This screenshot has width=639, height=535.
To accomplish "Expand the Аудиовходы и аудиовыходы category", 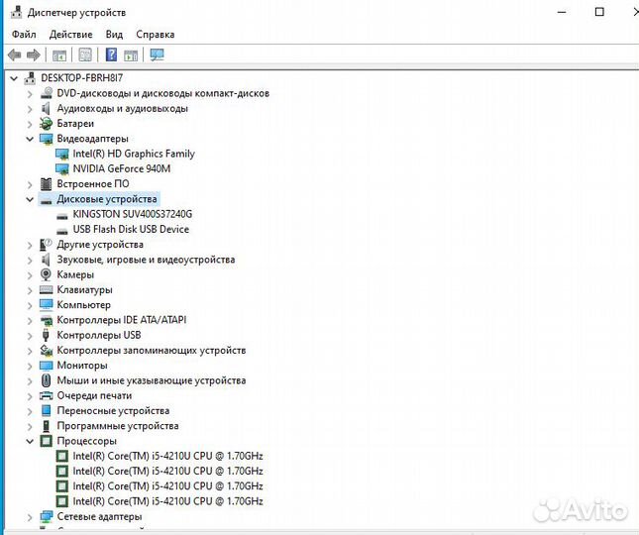I will coord(30,109).
